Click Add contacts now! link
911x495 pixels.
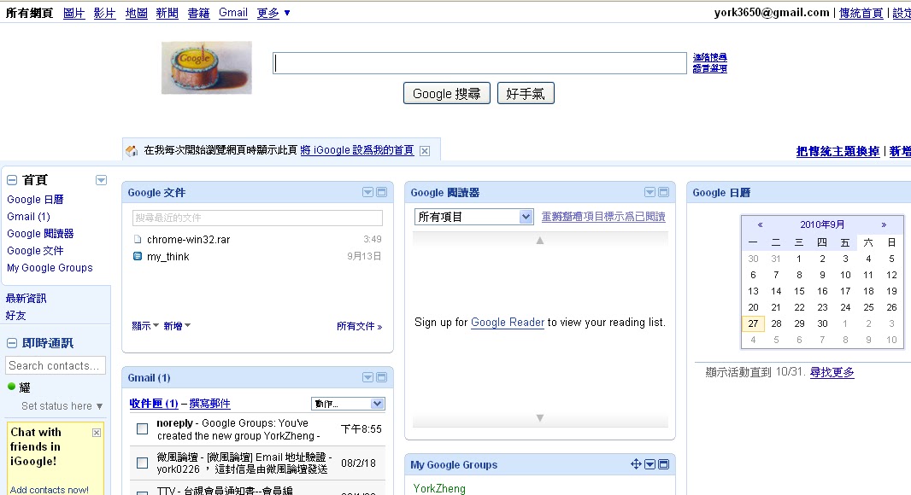50,490
